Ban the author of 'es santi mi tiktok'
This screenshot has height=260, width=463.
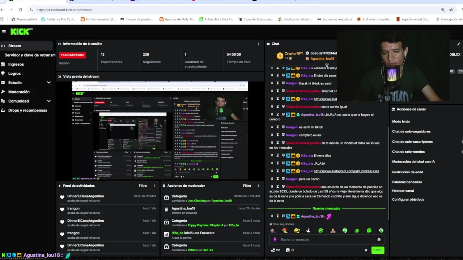point(283,127)
